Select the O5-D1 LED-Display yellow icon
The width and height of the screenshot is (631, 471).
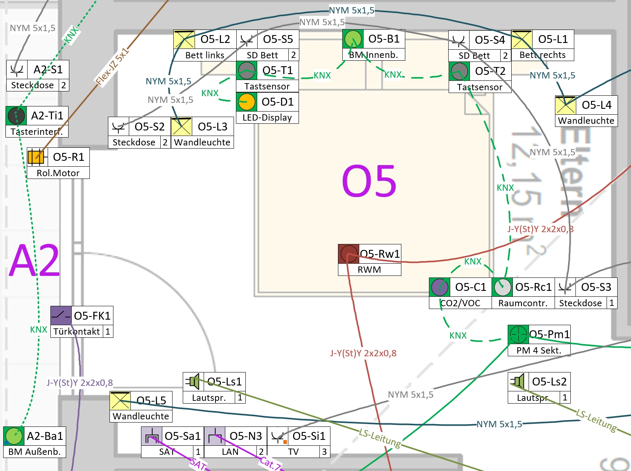pos(247,102)
